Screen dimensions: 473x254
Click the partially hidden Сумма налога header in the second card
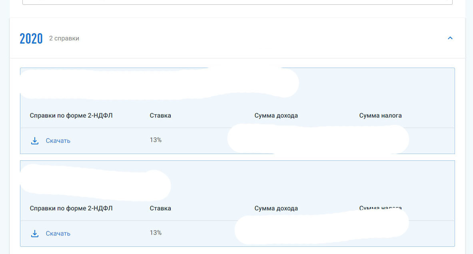click(x=380, y=208)
